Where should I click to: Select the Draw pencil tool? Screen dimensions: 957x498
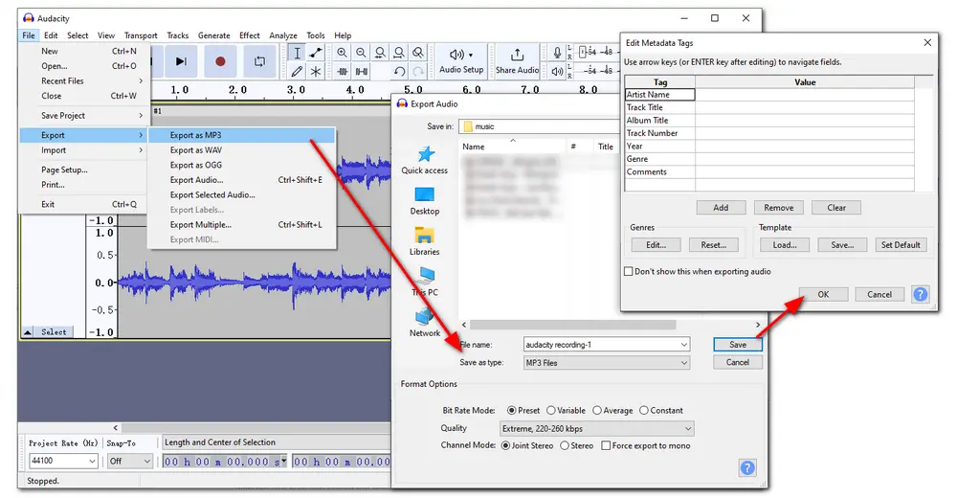[297, 72]
